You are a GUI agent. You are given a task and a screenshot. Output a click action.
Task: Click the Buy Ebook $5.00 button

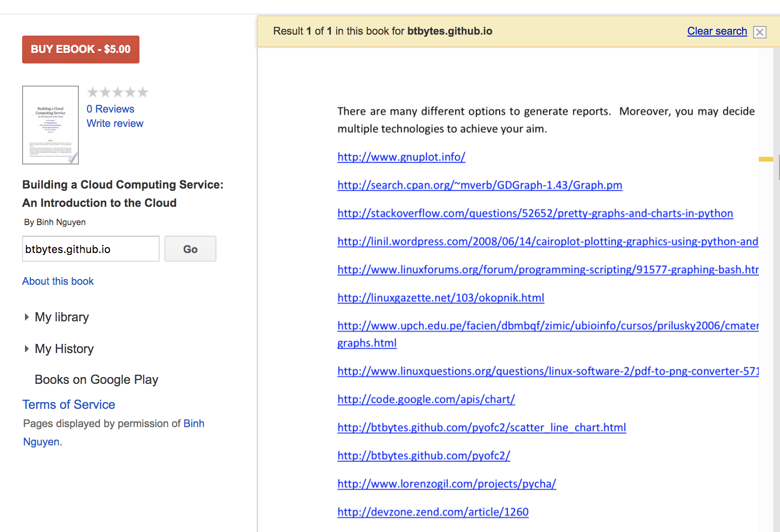pyautogui.click(x=81, y=50)
